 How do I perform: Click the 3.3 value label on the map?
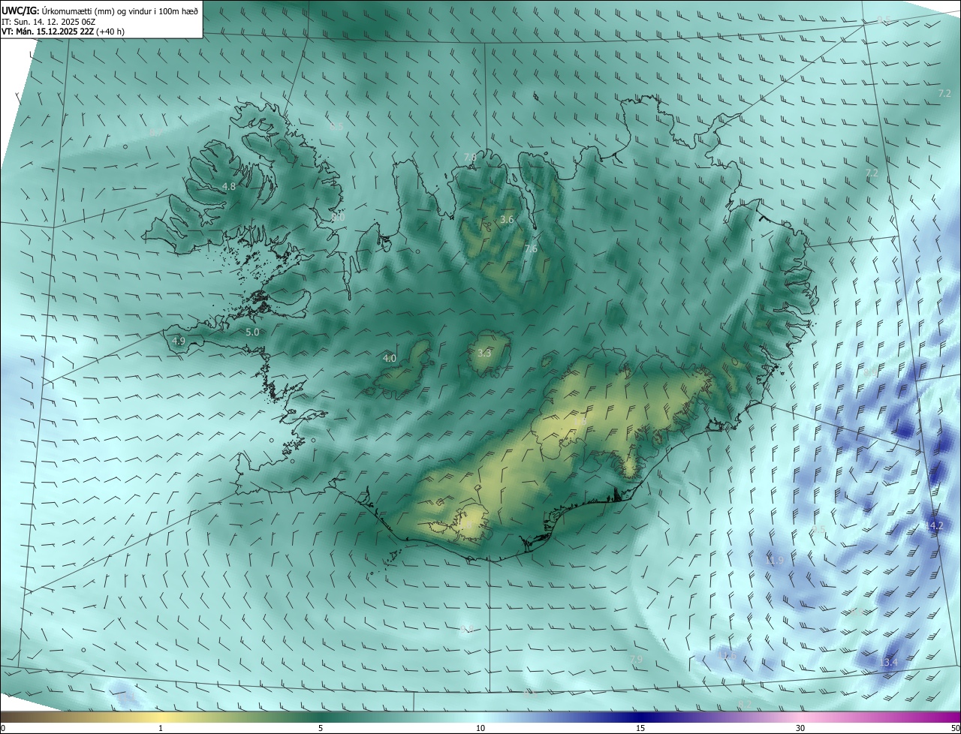(x=484, y=353)
